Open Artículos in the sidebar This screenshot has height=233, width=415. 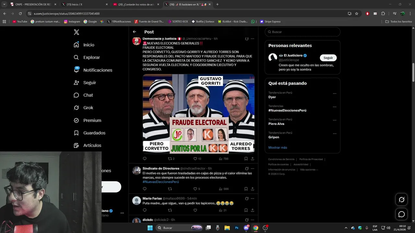(87, 145)
